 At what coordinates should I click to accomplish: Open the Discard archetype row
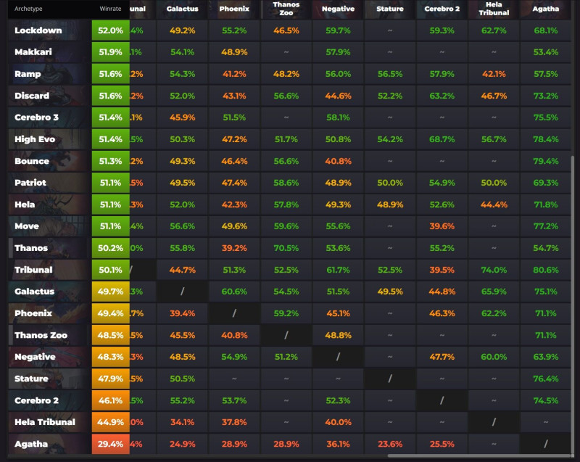tap(32, 96)
